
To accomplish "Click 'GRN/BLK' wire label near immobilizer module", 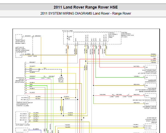I will tap(137, 76).
